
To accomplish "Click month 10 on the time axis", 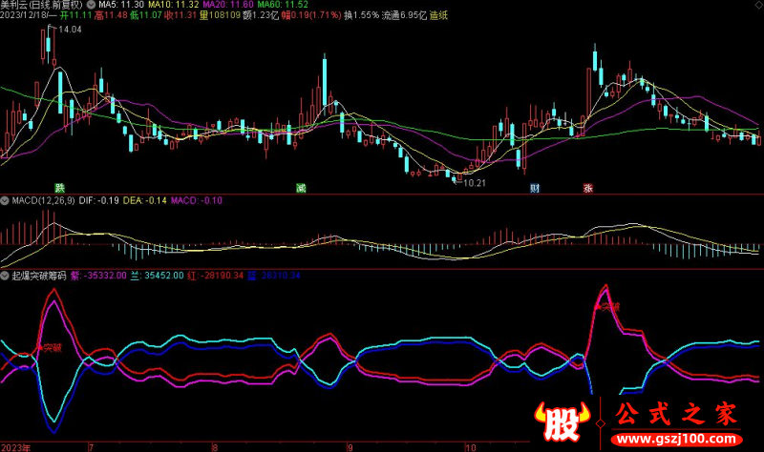I will coord(470,447).
